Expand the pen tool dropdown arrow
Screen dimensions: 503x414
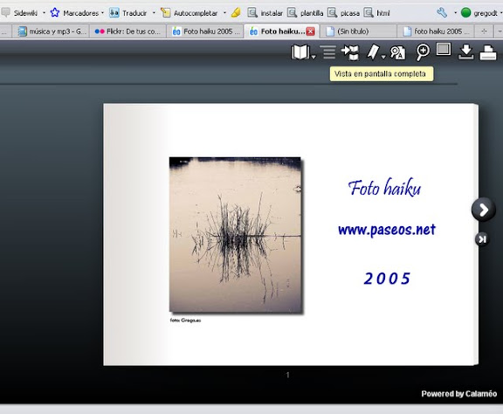click(383, 57)
